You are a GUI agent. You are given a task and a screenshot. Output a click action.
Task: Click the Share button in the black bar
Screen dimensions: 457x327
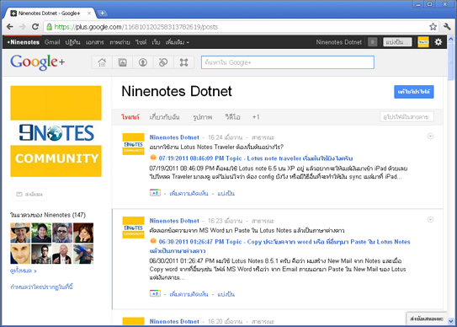tap(397, 42)
